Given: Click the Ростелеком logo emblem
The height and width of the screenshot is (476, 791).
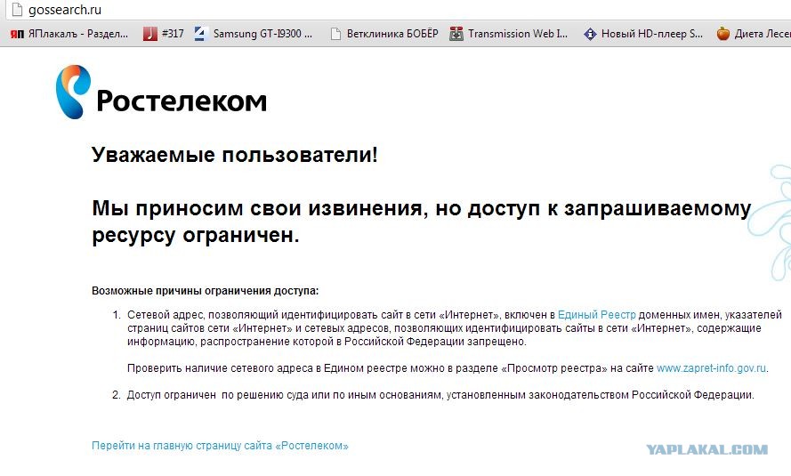Looking at the screenshot, I should pos(73,92).
